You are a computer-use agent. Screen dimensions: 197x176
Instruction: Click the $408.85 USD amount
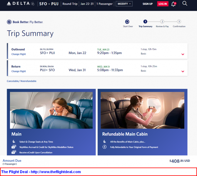[180, 161]
